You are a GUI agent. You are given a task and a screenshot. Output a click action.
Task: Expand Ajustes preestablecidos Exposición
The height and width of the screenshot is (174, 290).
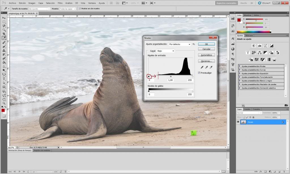(x=240, y=73)
